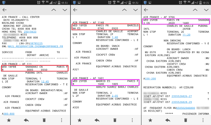Tap ticket number link 2355526826-27
This screenshot has width=211, height=125.
pos(182,96)
